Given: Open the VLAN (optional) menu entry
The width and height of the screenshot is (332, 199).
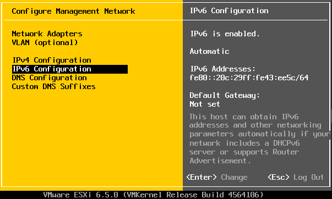Looking at the screenshot, I should coord(45,42).
